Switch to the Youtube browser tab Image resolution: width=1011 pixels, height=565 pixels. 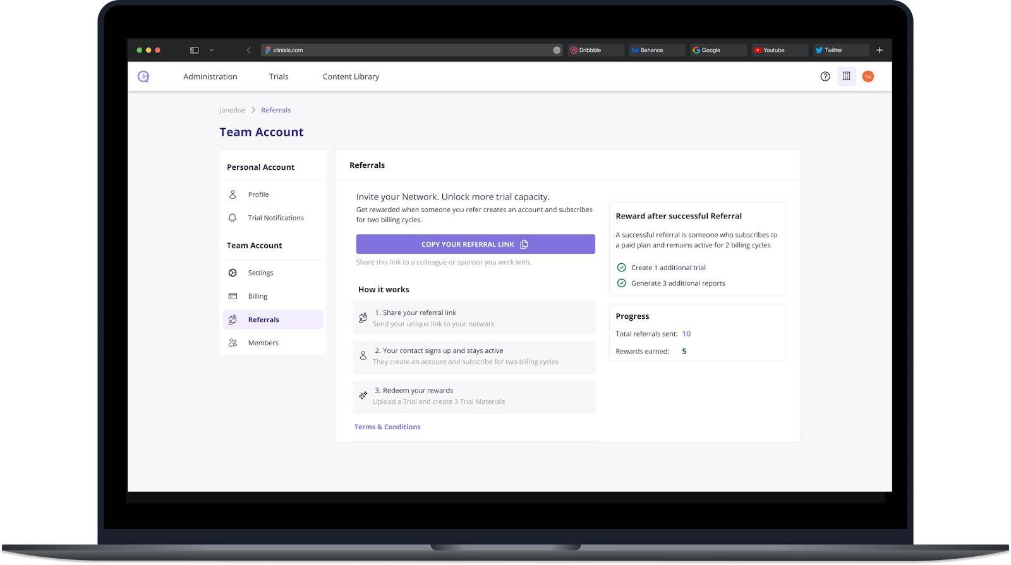(x=780, y=50)
